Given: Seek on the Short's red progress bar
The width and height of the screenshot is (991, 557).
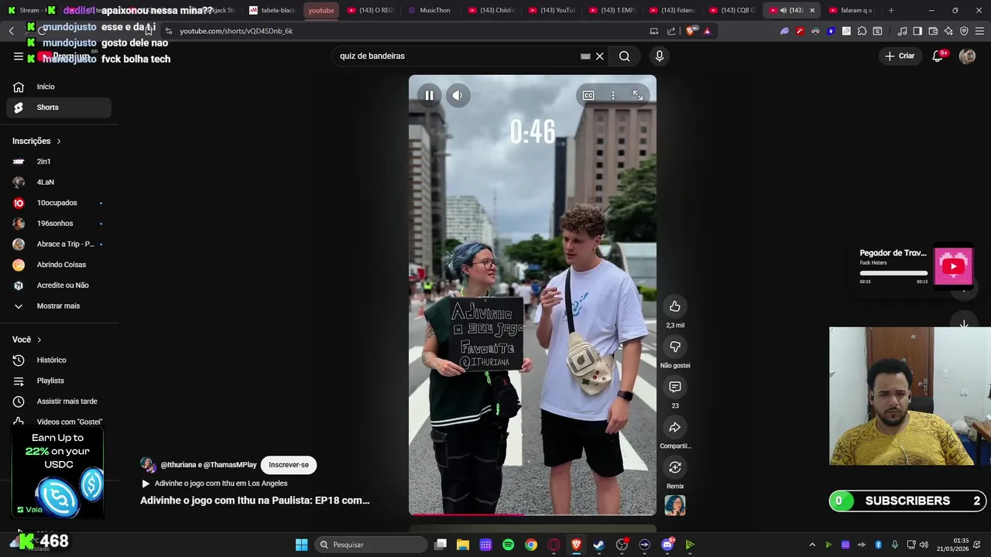Looking at the screenshot, I should tap(533, 514).
